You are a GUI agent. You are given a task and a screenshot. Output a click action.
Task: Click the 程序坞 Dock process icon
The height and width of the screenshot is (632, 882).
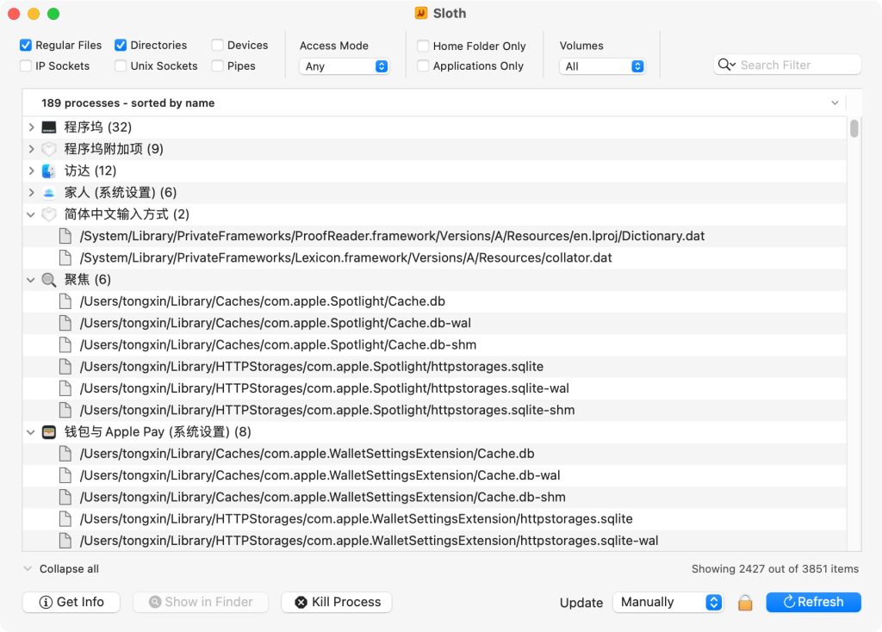49,127
